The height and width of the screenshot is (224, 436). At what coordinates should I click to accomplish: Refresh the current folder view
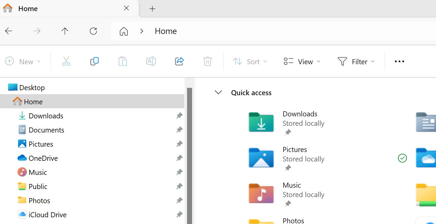[x=93, y=31]
